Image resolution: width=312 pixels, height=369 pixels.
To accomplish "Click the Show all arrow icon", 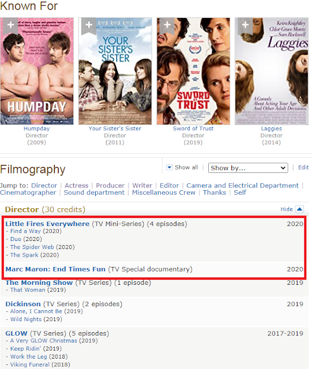I will click(x=170, y=167).
